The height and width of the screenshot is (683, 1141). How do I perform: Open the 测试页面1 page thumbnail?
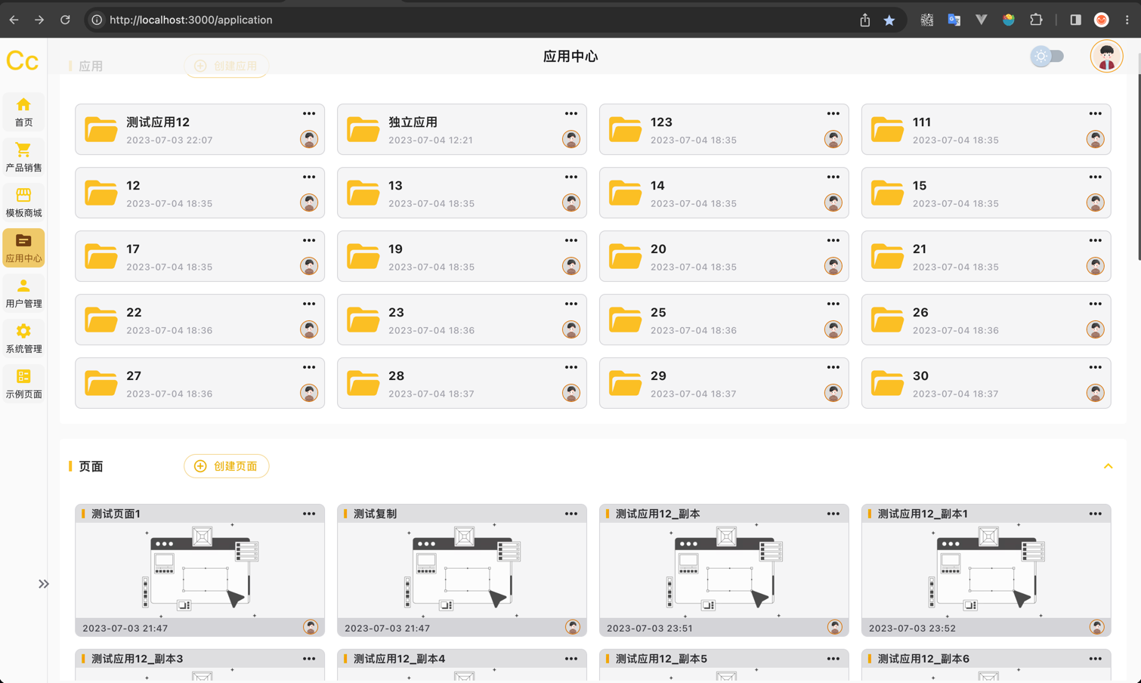[x=200, y=570]
